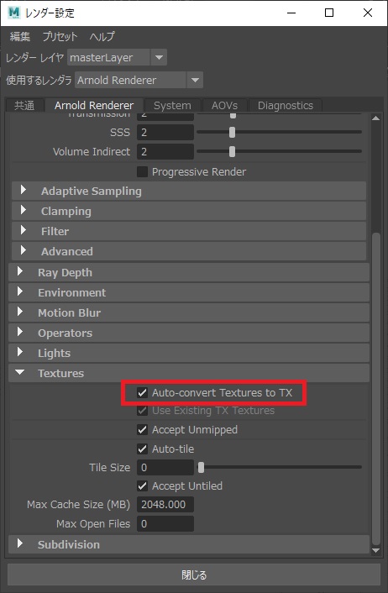Expand the Advanced section

[189, 251]
